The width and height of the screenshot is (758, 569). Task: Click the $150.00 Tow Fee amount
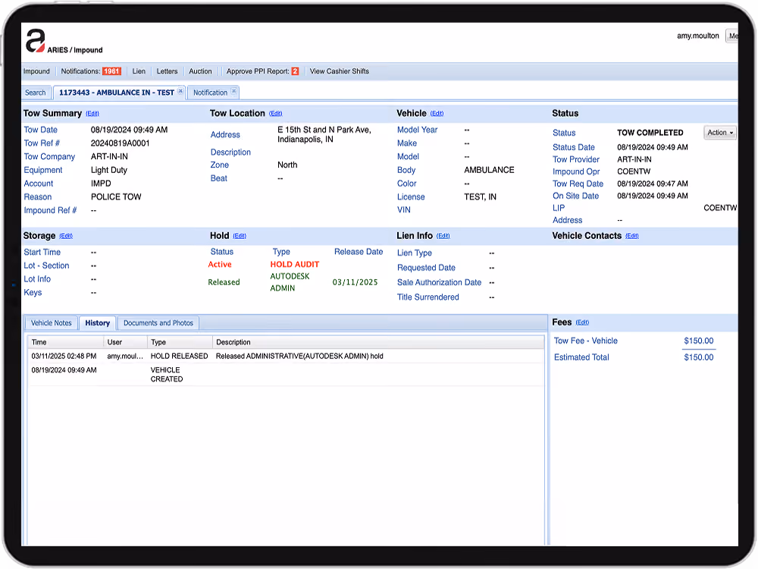[x=699, y=341]
